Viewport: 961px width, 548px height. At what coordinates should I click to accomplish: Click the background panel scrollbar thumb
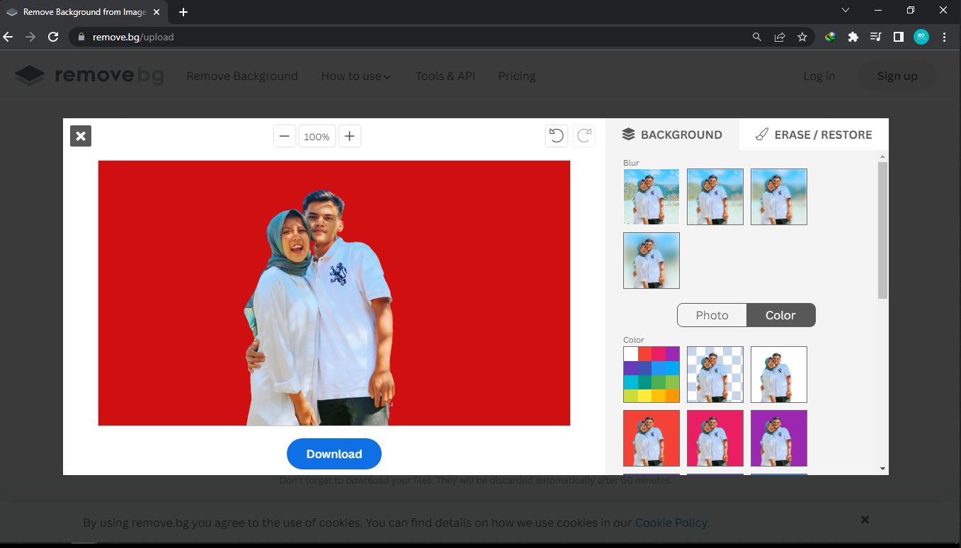point(882,230)
